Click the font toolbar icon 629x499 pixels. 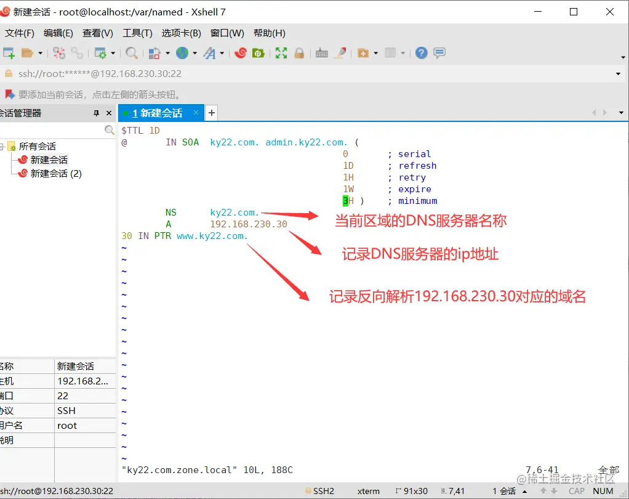tap(209, 53)
